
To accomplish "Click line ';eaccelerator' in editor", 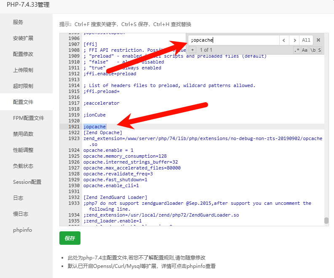I will coord(102,103).
